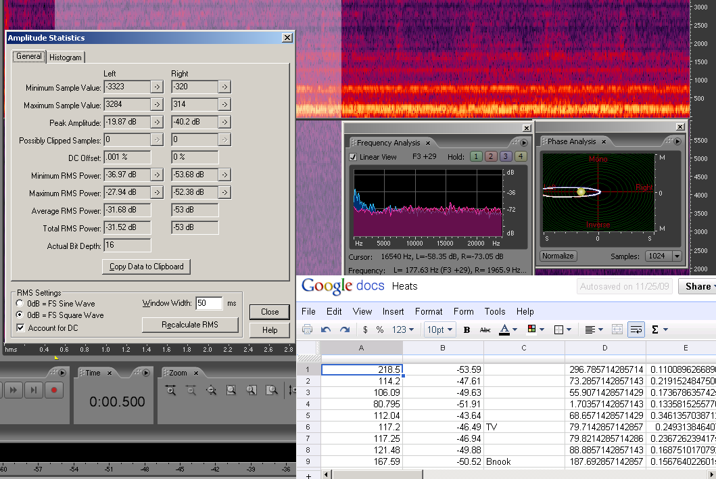
Task: Click the undo icon in spreadsheet toolbar
Action: coord(326,329)
